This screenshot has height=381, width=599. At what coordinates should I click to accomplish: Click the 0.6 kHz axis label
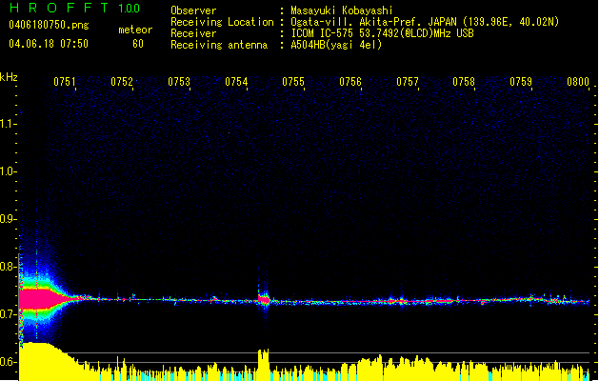tap(8, 362)
